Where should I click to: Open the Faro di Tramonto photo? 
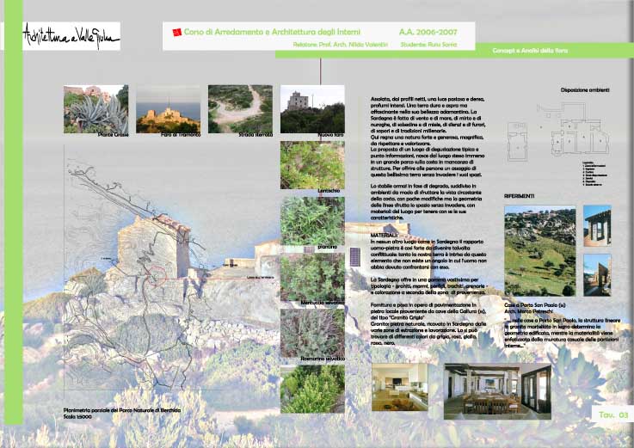pos(168,109)
